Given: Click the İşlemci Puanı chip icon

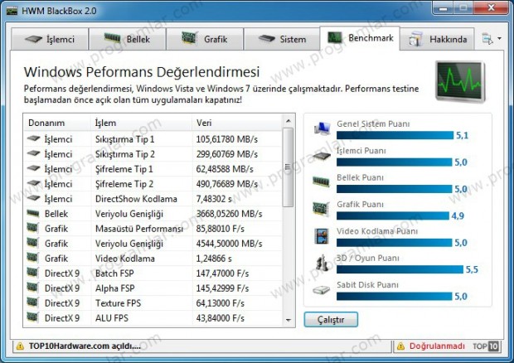Looking at the screenshot, I should [322, 156].
